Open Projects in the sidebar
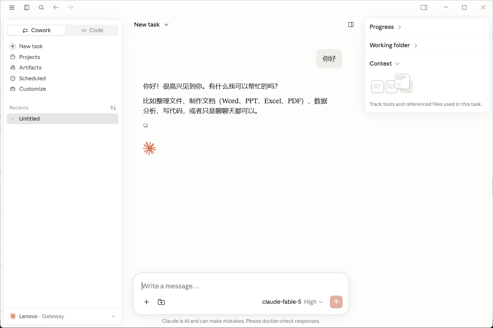Image resolution: width=493 pixels, height=328 pixels. tap(63, 57)
